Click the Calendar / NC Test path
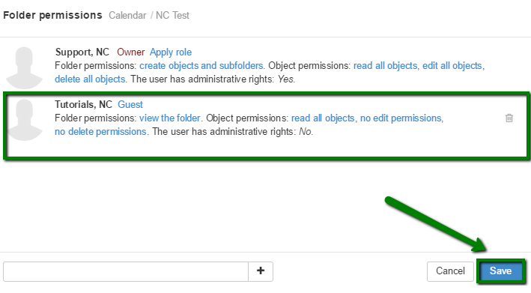 149,15
